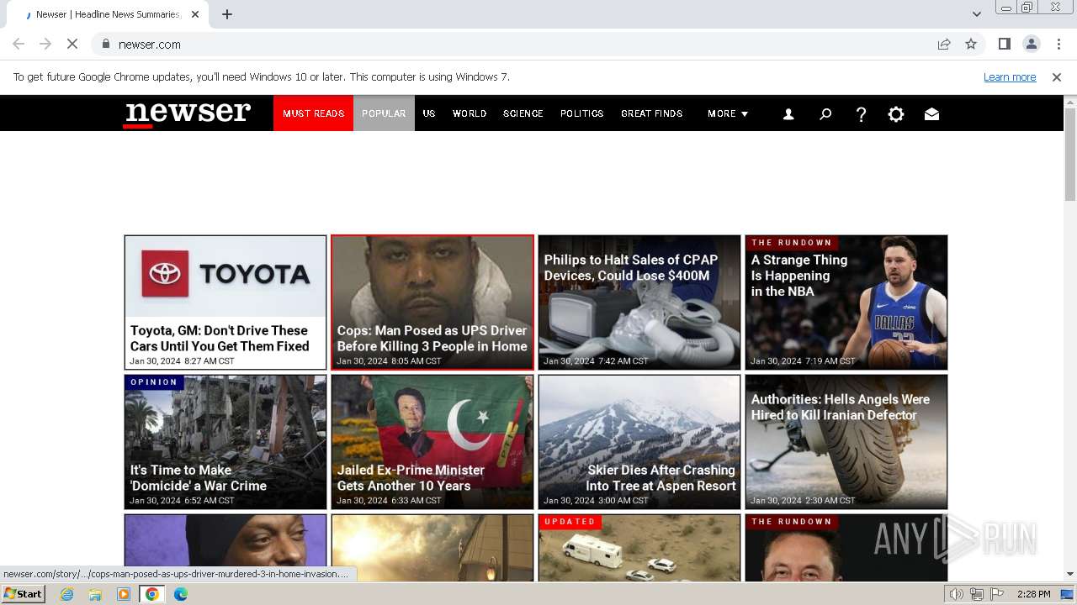This screenshot has width=1077, height=605.
Task: Open the US news section
Action: click(429, 113)
